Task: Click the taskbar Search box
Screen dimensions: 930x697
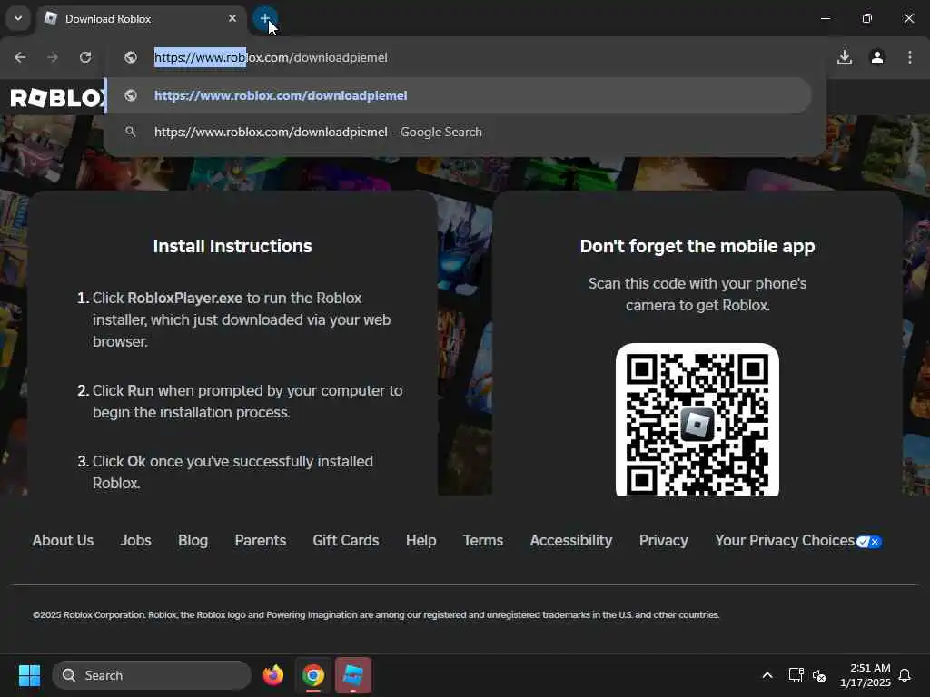Action: coord(152,675)
